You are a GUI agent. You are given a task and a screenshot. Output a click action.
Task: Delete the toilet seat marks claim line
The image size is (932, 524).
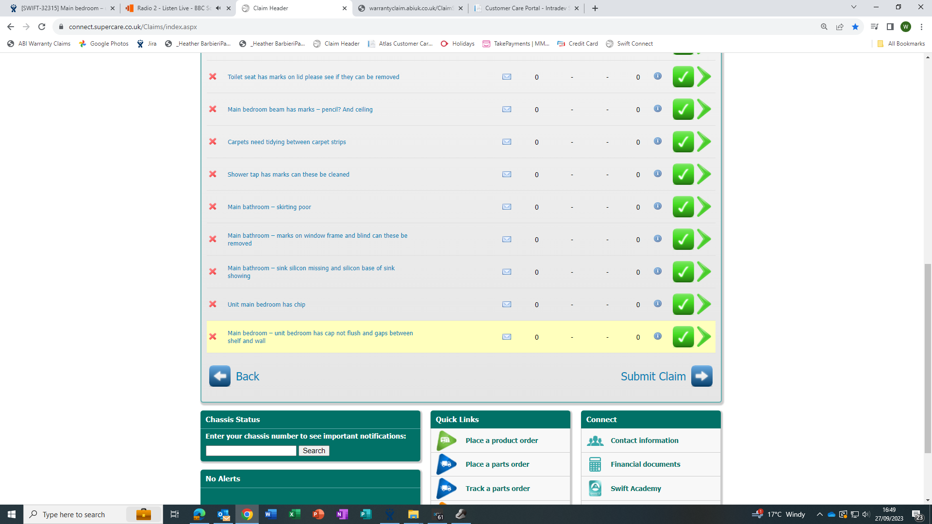coord(213,77)
